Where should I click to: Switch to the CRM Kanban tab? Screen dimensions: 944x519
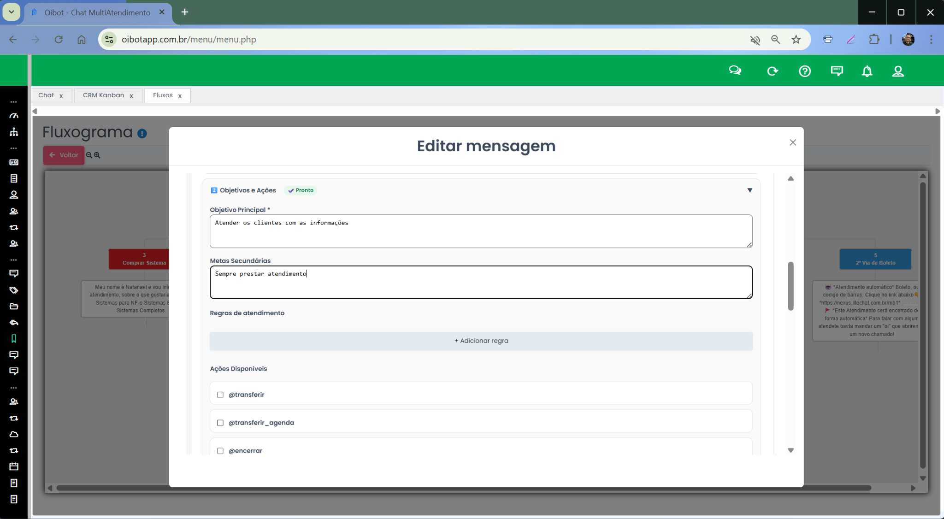tap(103, 95)
